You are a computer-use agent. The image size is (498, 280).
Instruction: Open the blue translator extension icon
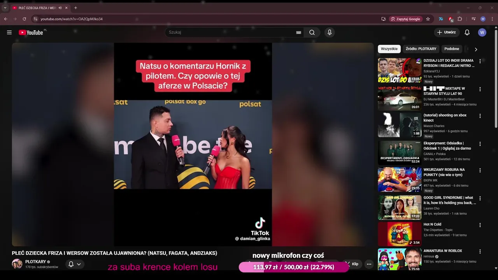click(x=441, y=19)
